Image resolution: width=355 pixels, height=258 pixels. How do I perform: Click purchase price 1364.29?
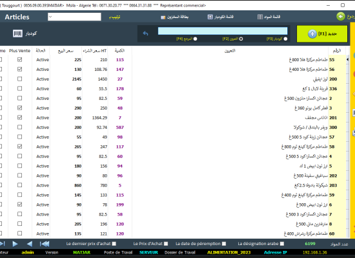tap(99, 117)
